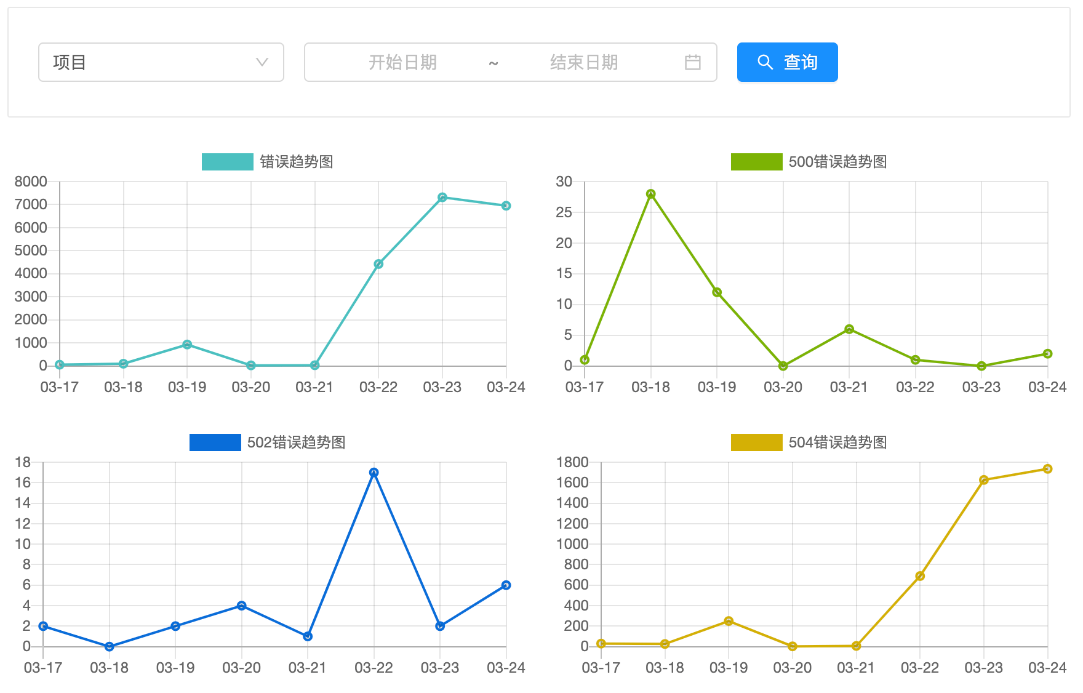
Task: Select the 03-24 peak point in 504 chart
Action: point(1047,469)
